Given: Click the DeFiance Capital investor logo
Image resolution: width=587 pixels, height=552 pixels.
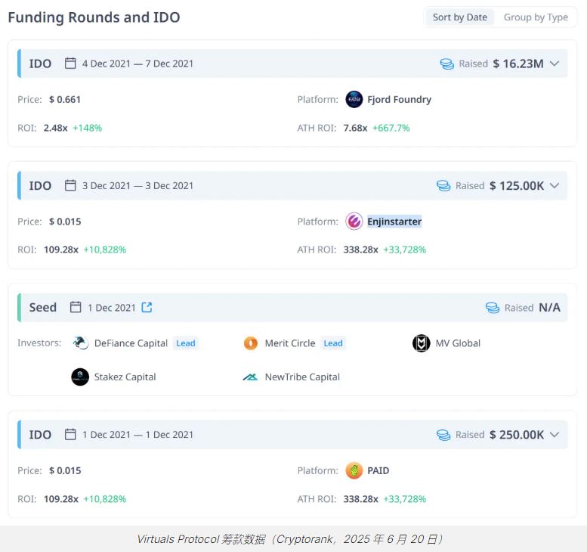Looking at the screenshot, I should (81, 343).
